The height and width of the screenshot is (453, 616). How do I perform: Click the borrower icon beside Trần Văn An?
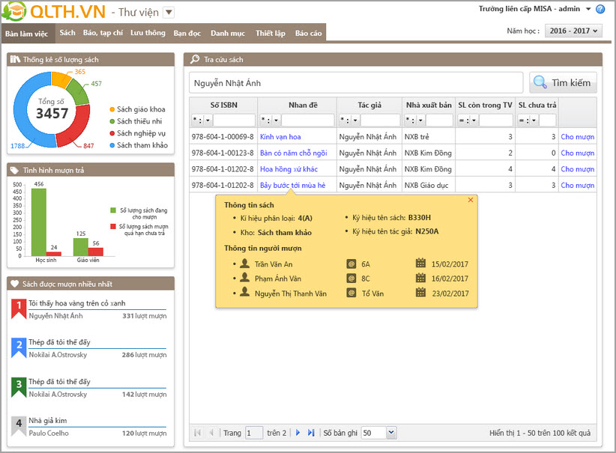[x=244, y=264]
